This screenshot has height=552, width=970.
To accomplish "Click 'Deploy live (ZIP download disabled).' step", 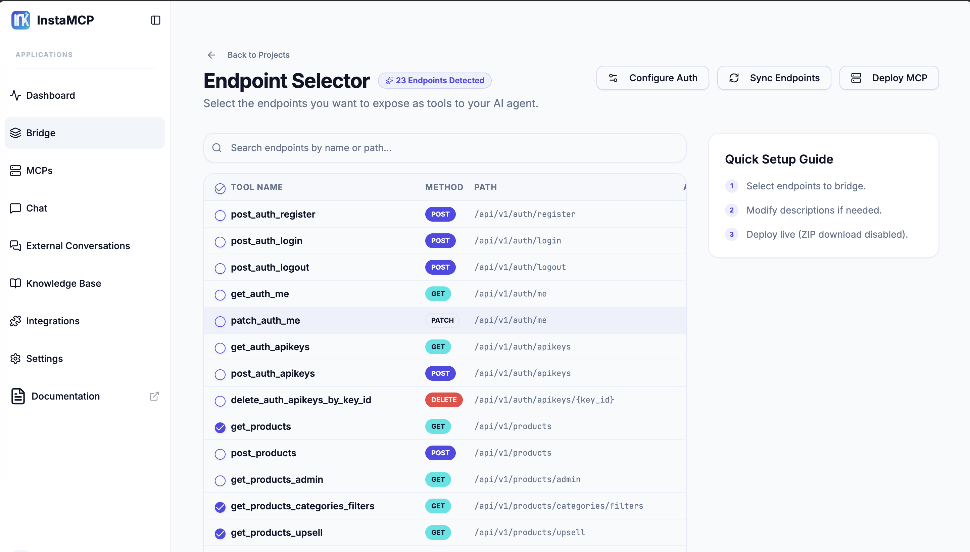I will point(827,234).
